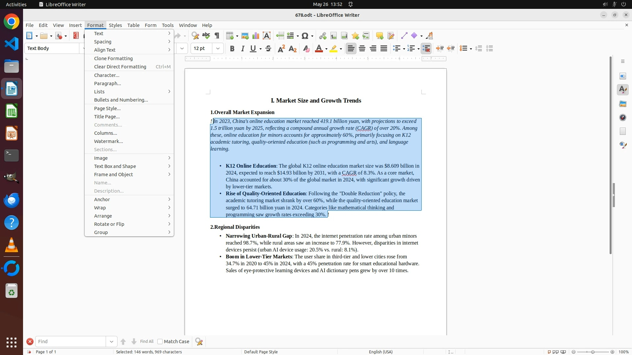Screen dimensions: 632x355
Task: Toggle Bold formatting
Action: pos(232,49)
